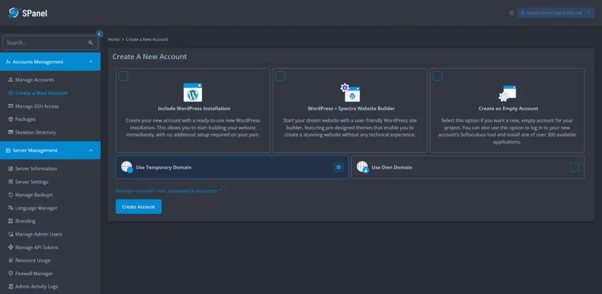
Task: Uncheck Use Temporary Domain checkbox
Action: pyautogui.click(x=338, y=167)
